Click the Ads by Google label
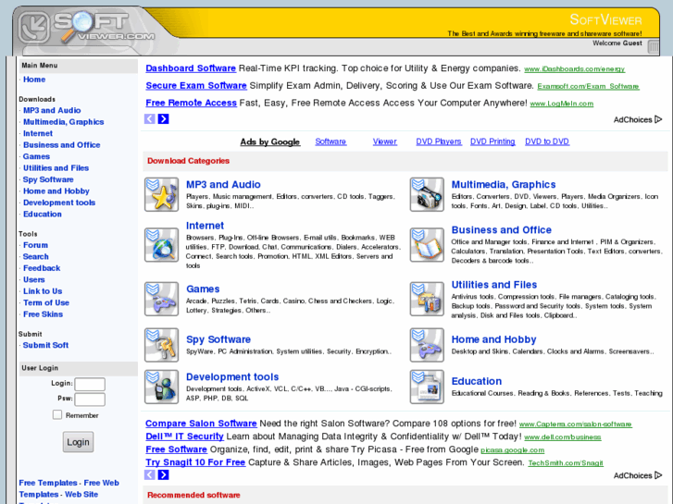This screenshot has width=673, height=504. point(270,141)
